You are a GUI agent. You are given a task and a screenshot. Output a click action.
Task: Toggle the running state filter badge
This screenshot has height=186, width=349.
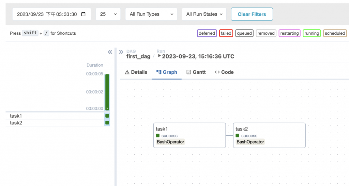pos(312,33)
